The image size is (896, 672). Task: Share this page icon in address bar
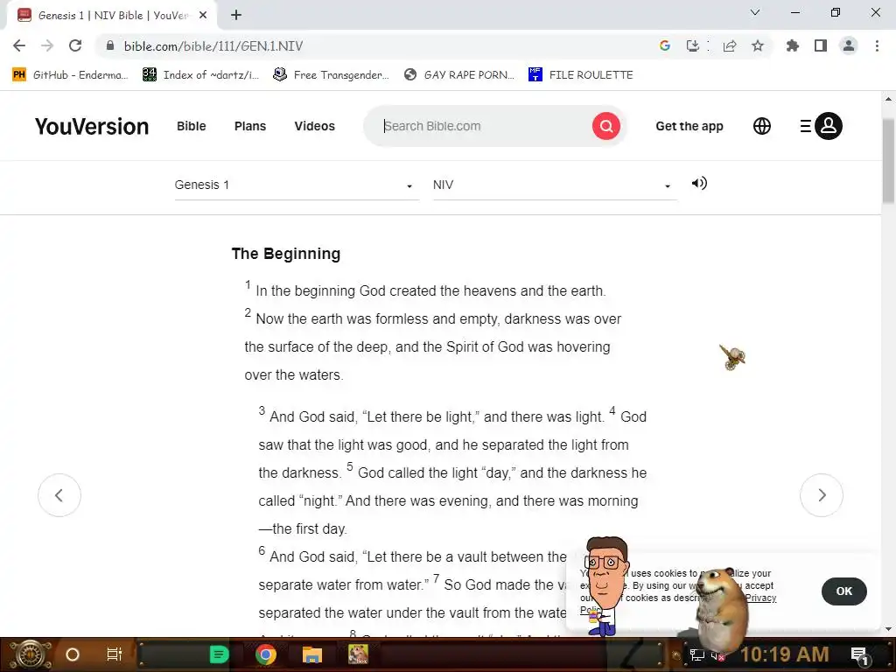click(x=730, y=45)
